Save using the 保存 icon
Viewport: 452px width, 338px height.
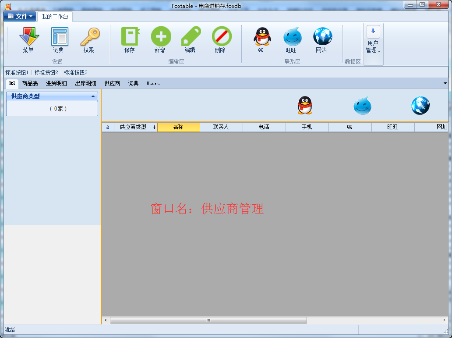pyautogui.click(x=130, y=40)
